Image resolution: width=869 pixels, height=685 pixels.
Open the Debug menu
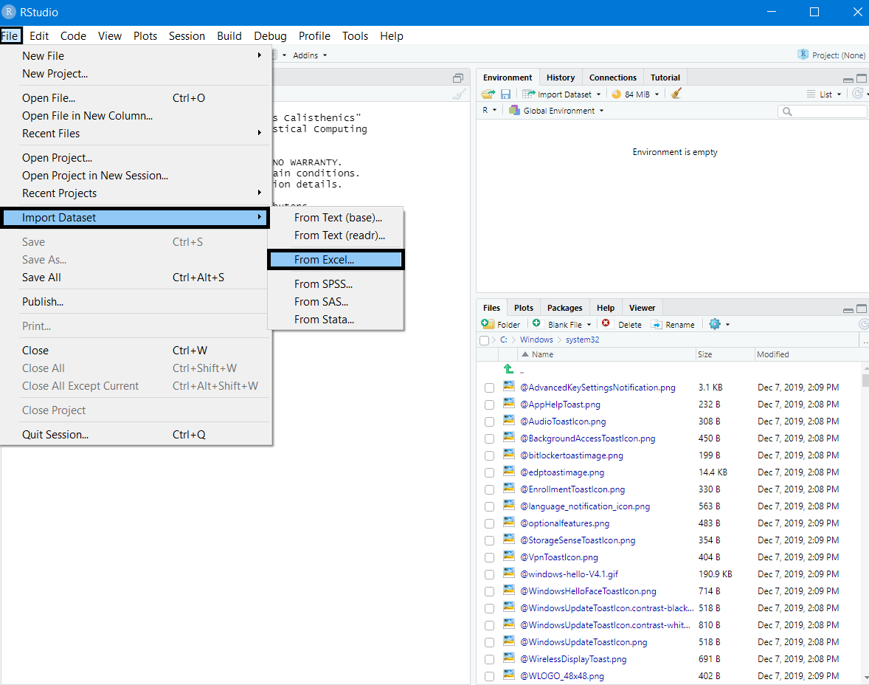click(x=270, y=35)
